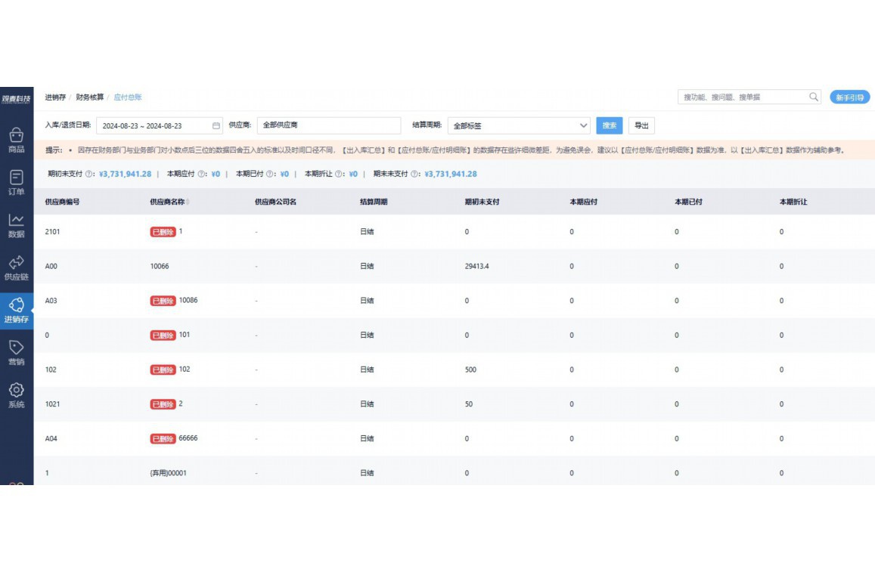
Task: Sort by the 供应商名称 column header
Action: (x=169, y=202)
